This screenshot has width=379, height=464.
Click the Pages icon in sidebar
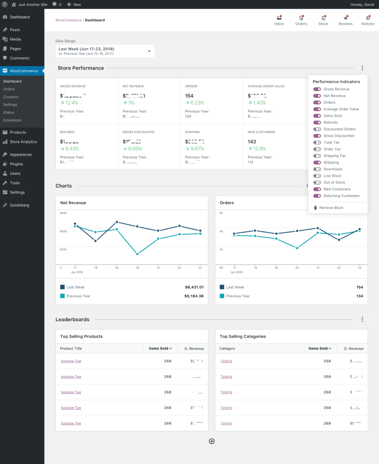(5, 48)
